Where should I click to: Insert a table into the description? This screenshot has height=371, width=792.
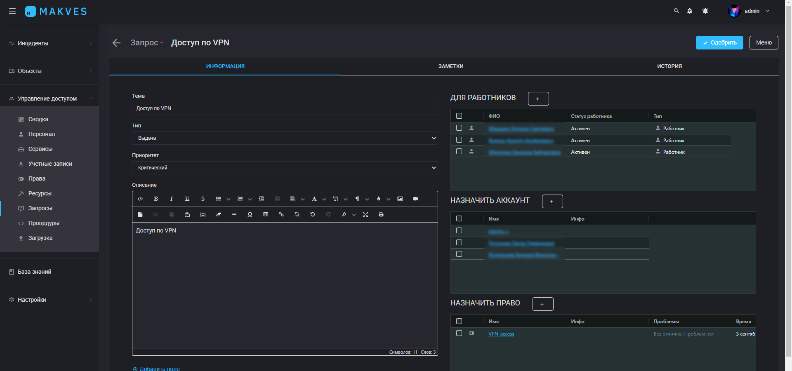pos(266,214)
